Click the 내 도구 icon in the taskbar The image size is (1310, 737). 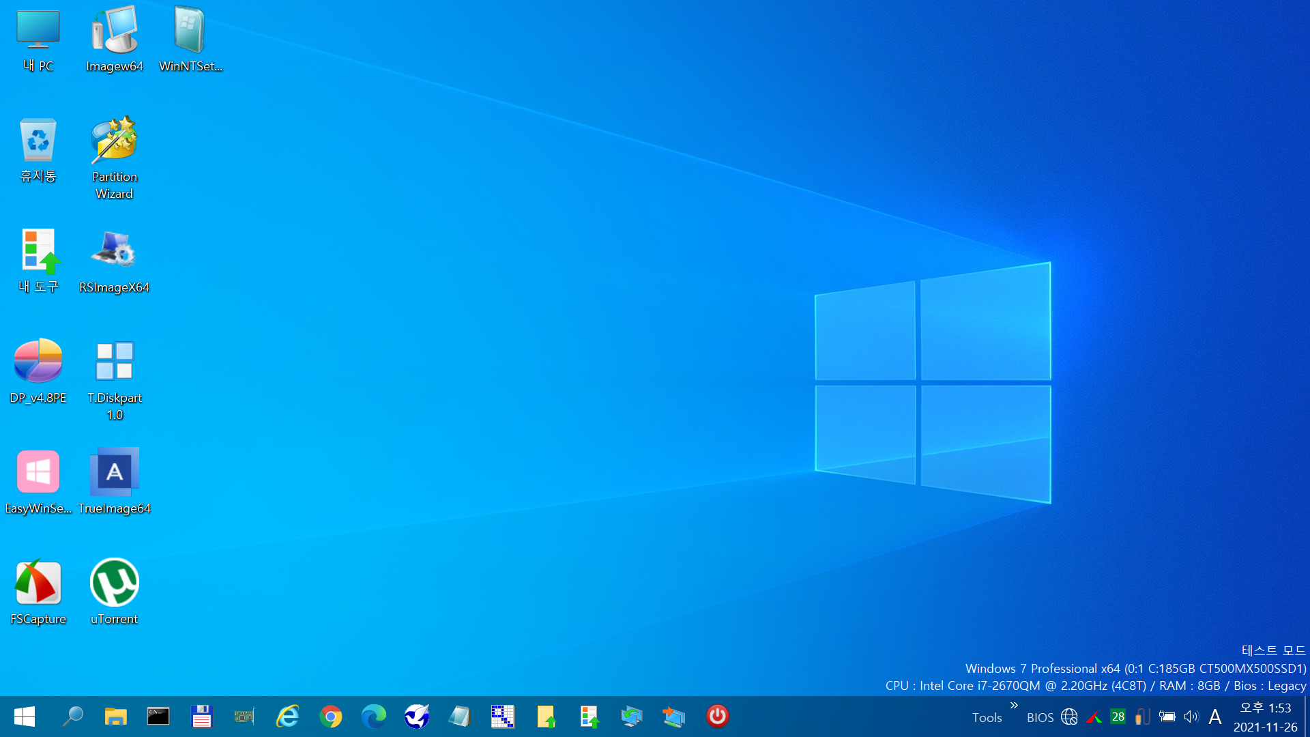click(x=589, y=717)
